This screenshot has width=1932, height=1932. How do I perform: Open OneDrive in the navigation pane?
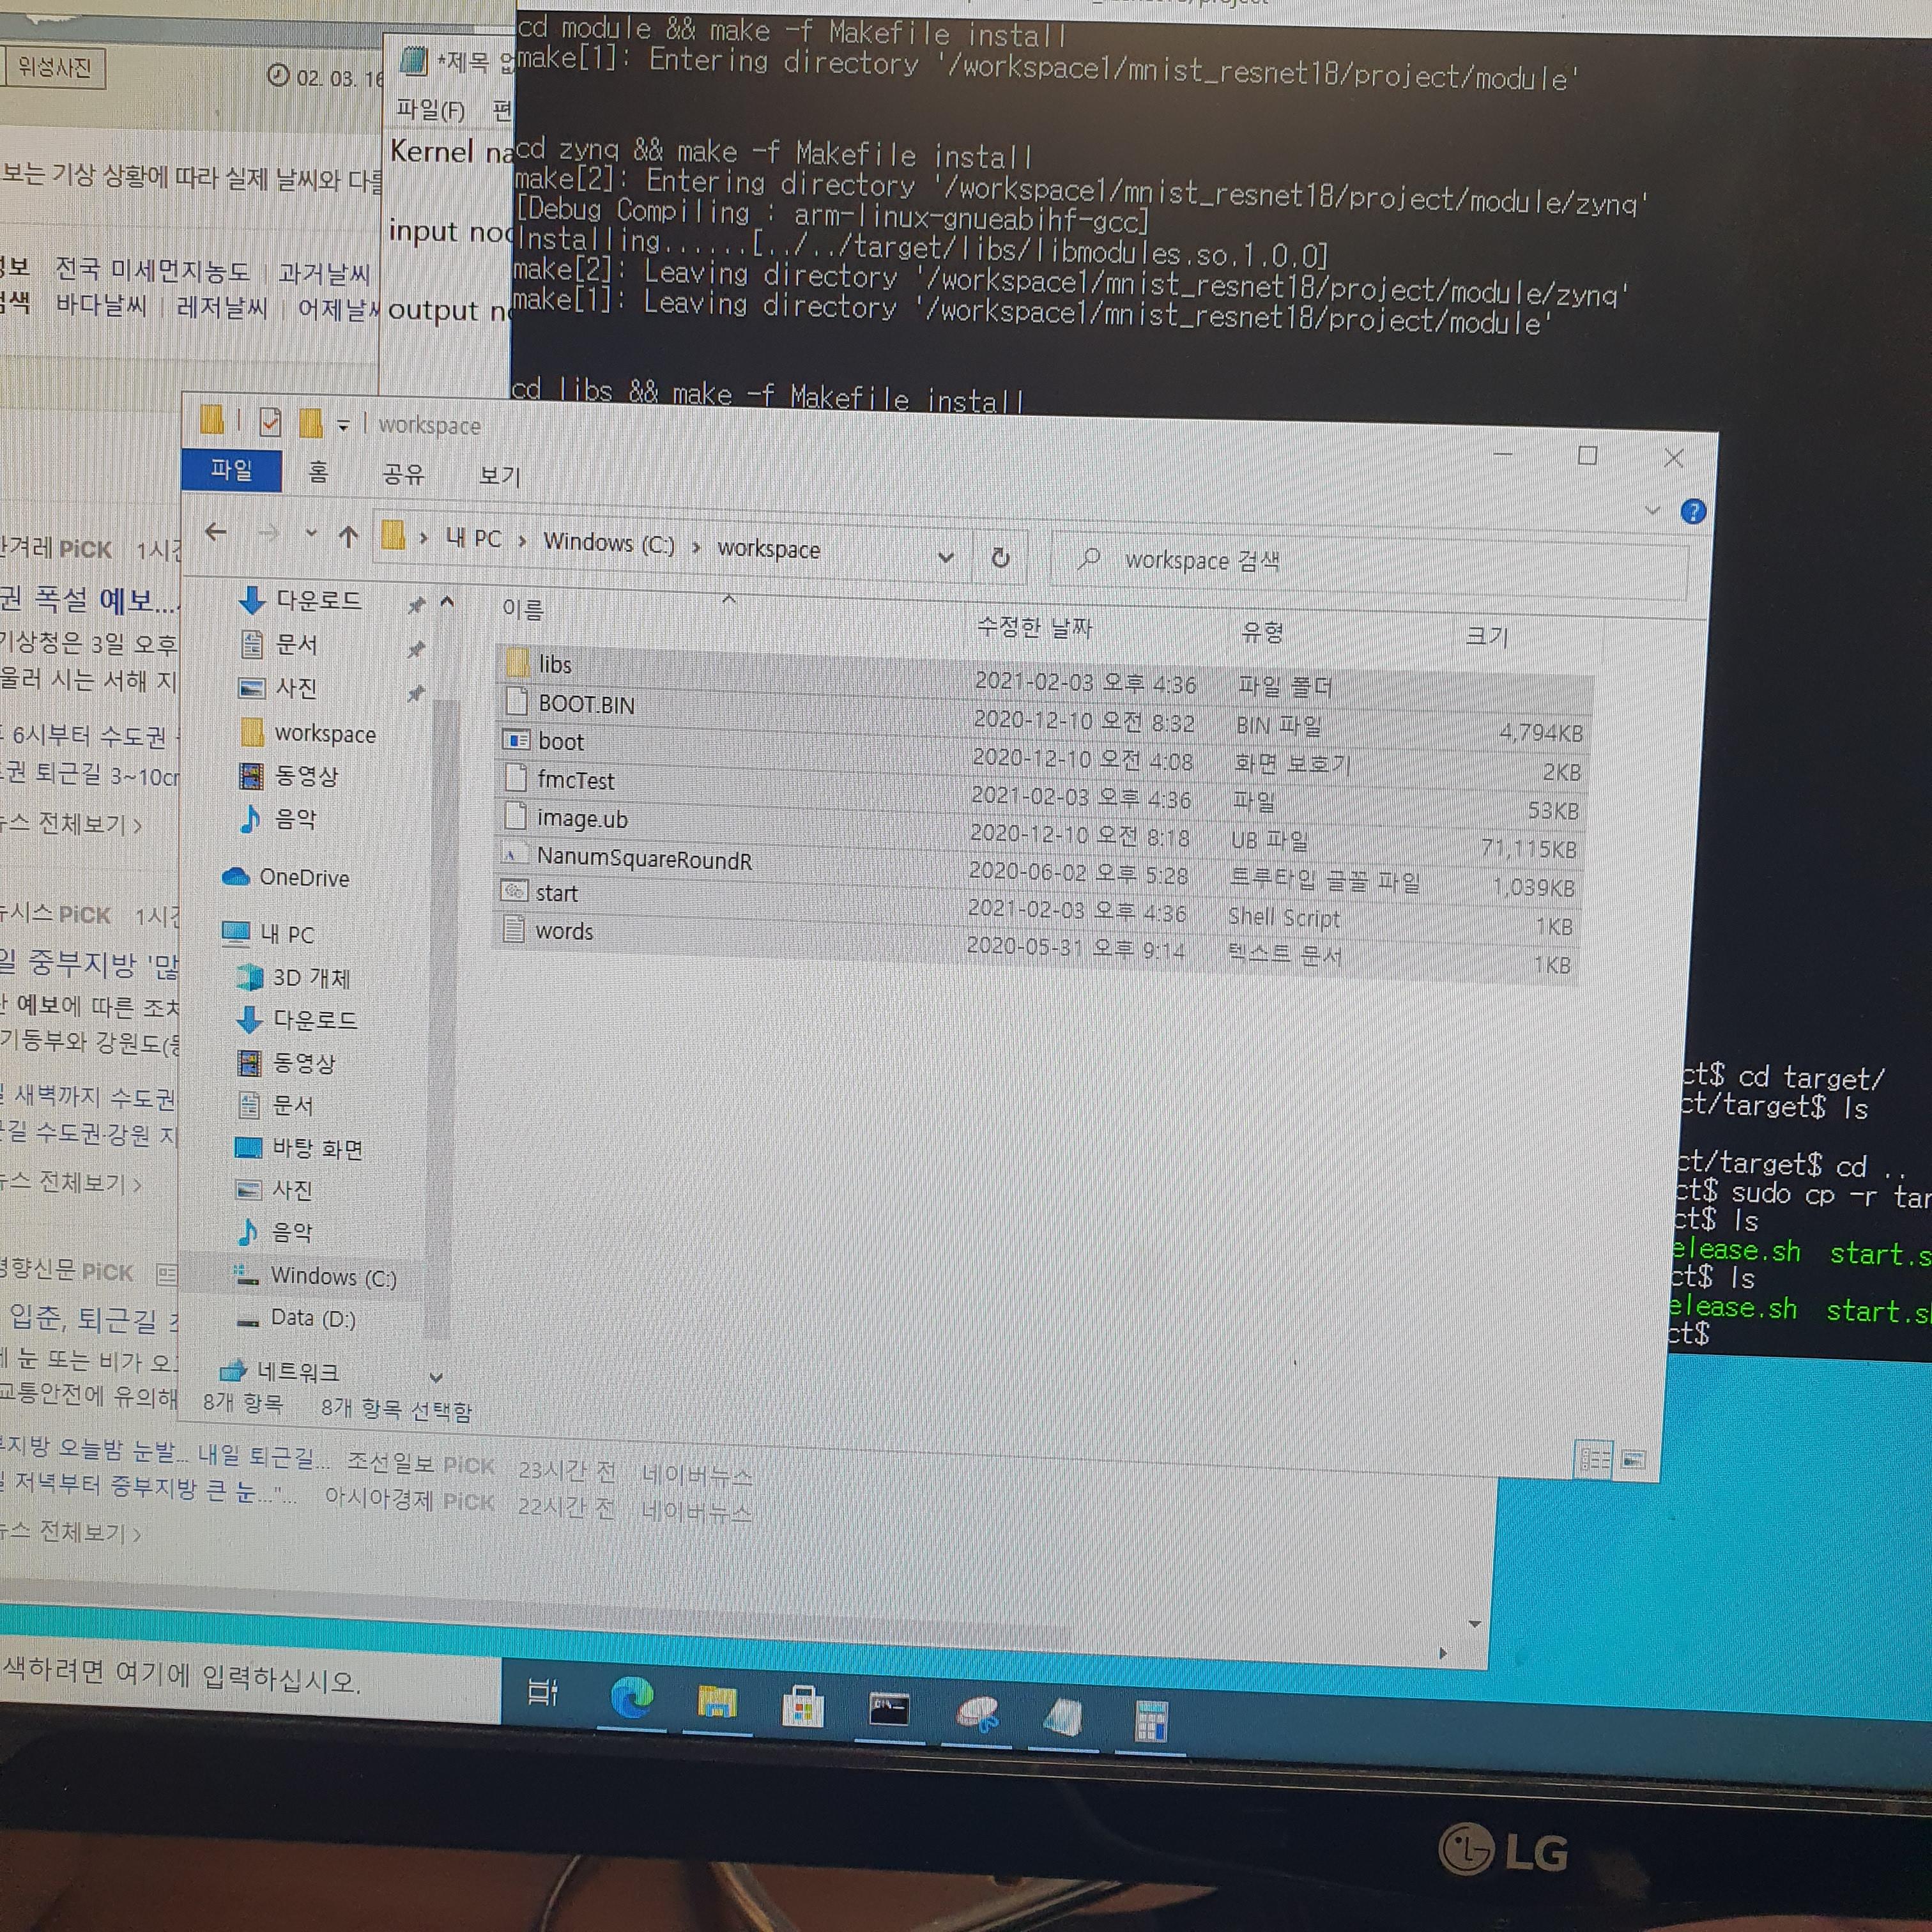pyautogui.click(x=303, y=878)
